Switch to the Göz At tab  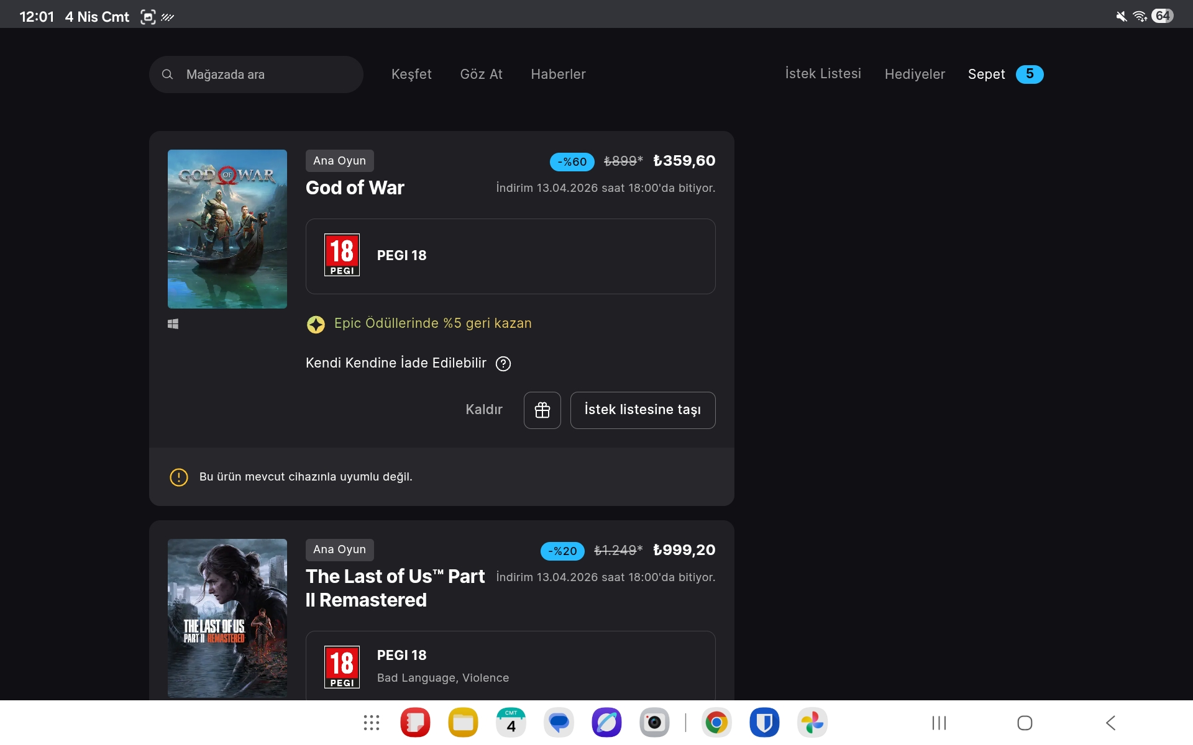point(482,74)
